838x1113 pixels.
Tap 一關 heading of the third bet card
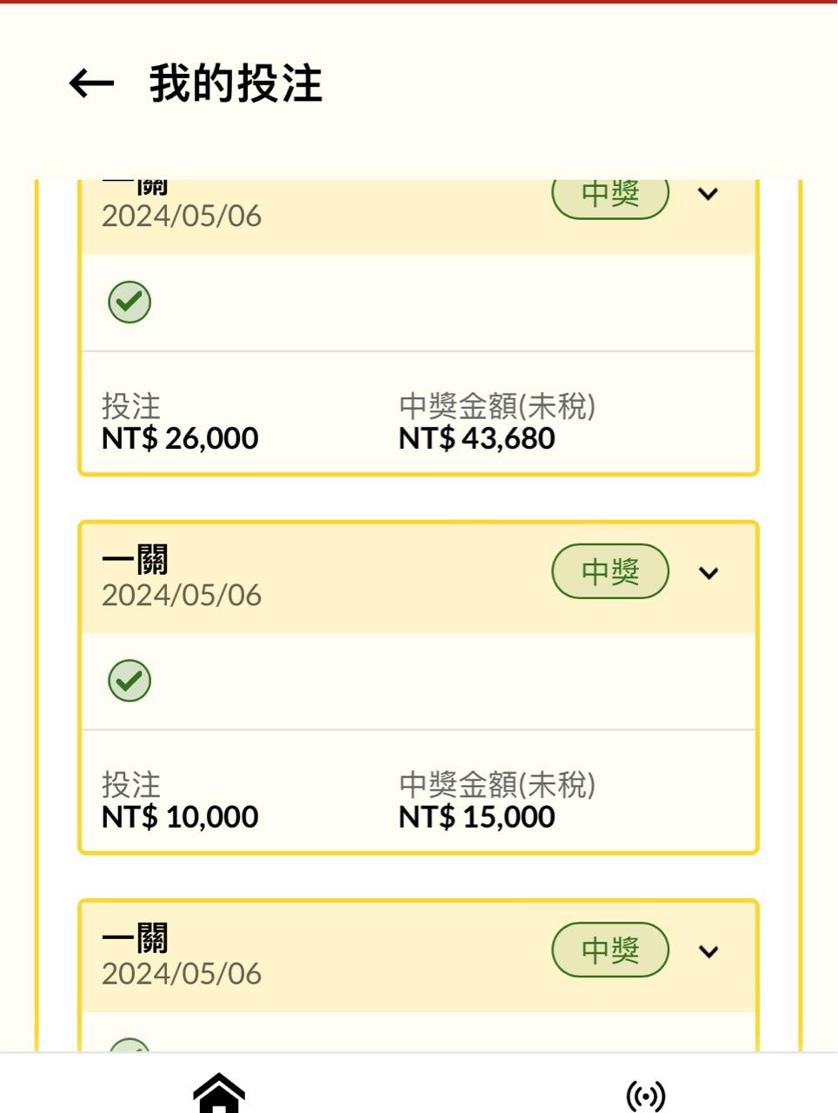(135, 938)
